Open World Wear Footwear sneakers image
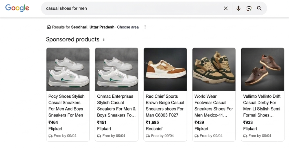The image size is (289, 148). tap(214, 69)
